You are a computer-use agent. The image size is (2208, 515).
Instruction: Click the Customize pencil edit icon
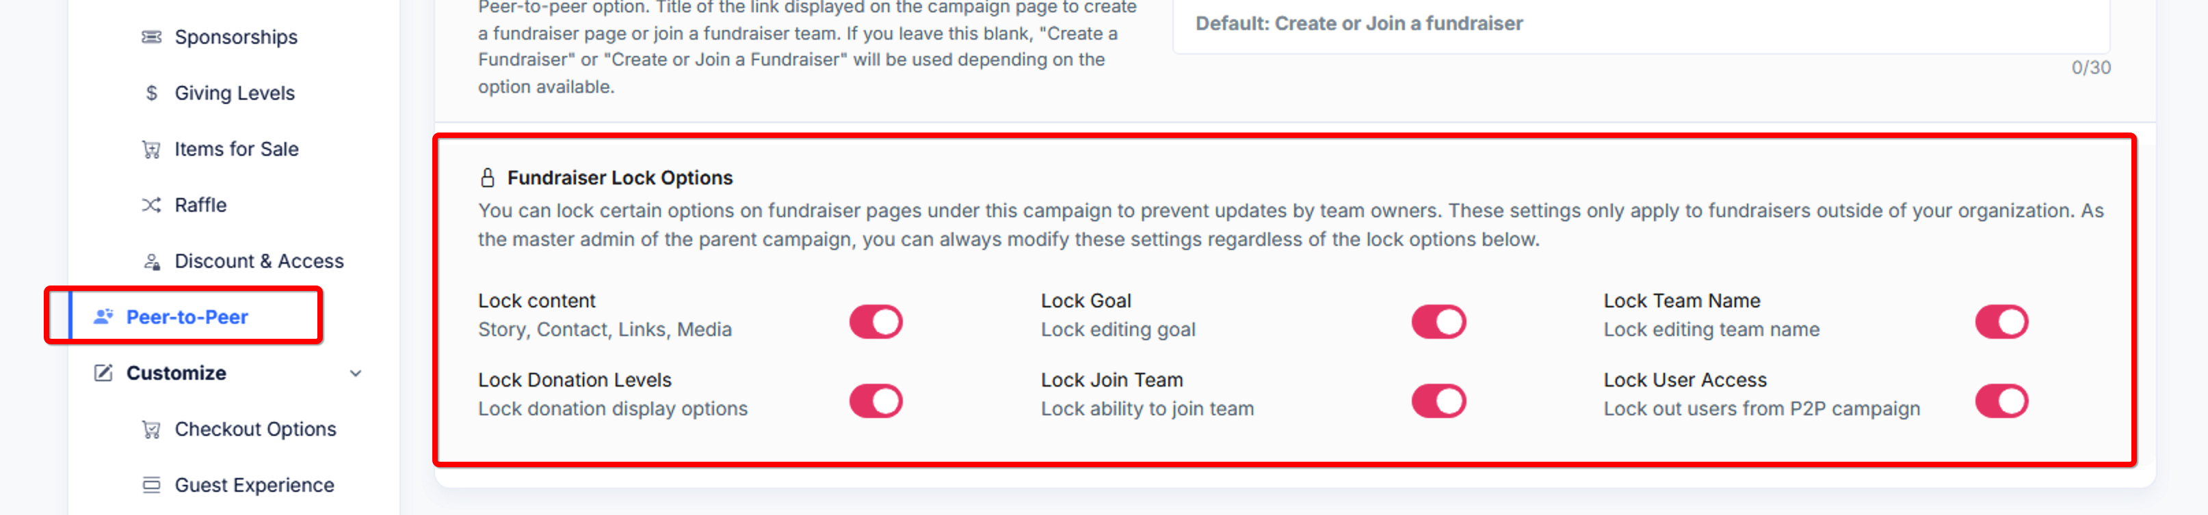coord(103,373)
